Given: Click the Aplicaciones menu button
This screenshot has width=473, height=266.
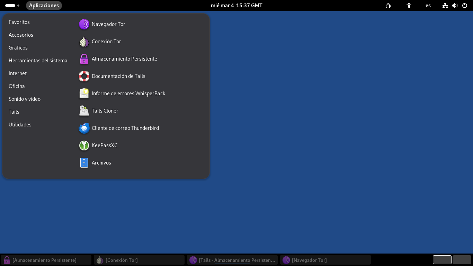Looking at the screenshot, I should pos(44,6).
